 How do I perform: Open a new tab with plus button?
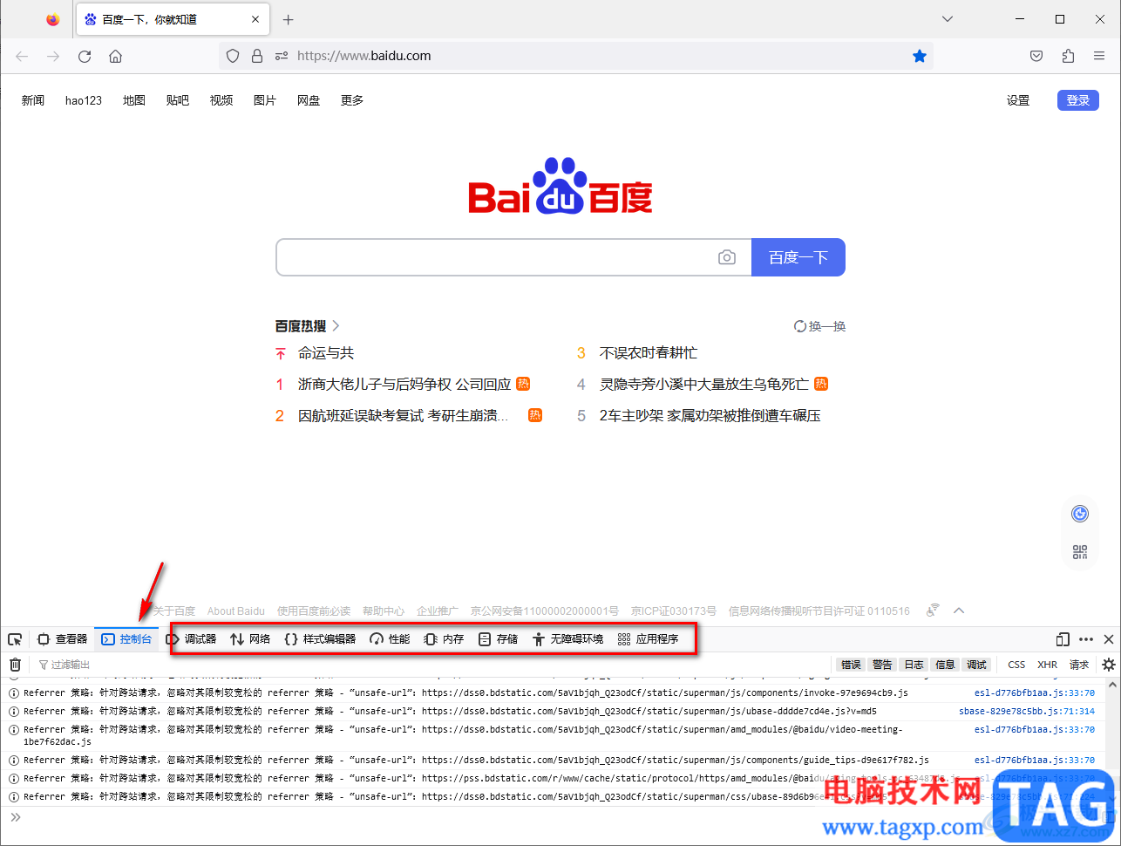289,19
